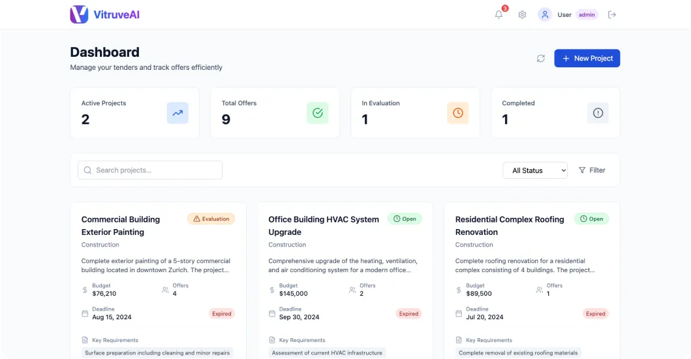Click offers people icon on HVAC card
691x359 pixels.
[352, 290]
